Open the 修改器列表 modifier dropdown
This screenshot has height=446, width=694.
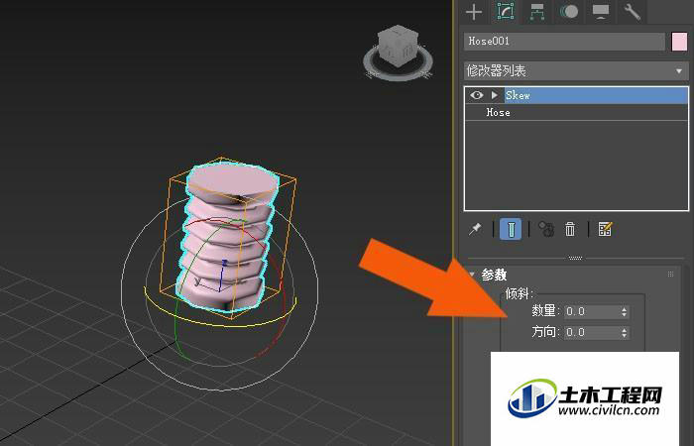tap(576, 70)
